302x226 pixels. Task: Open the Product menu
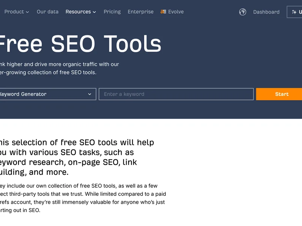17,12
